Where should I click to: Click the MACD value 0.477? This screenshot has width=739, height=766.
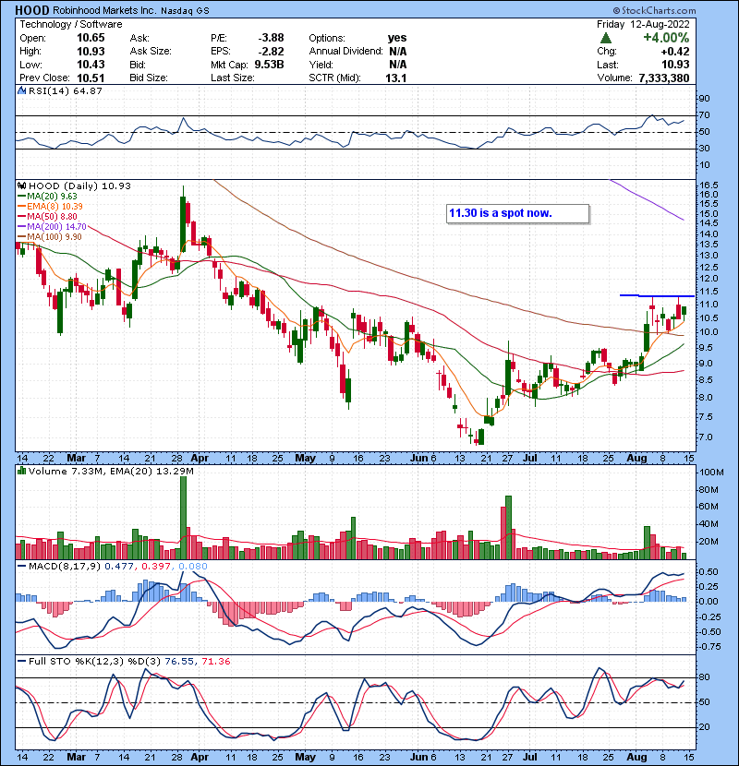[x=119, y=567]
